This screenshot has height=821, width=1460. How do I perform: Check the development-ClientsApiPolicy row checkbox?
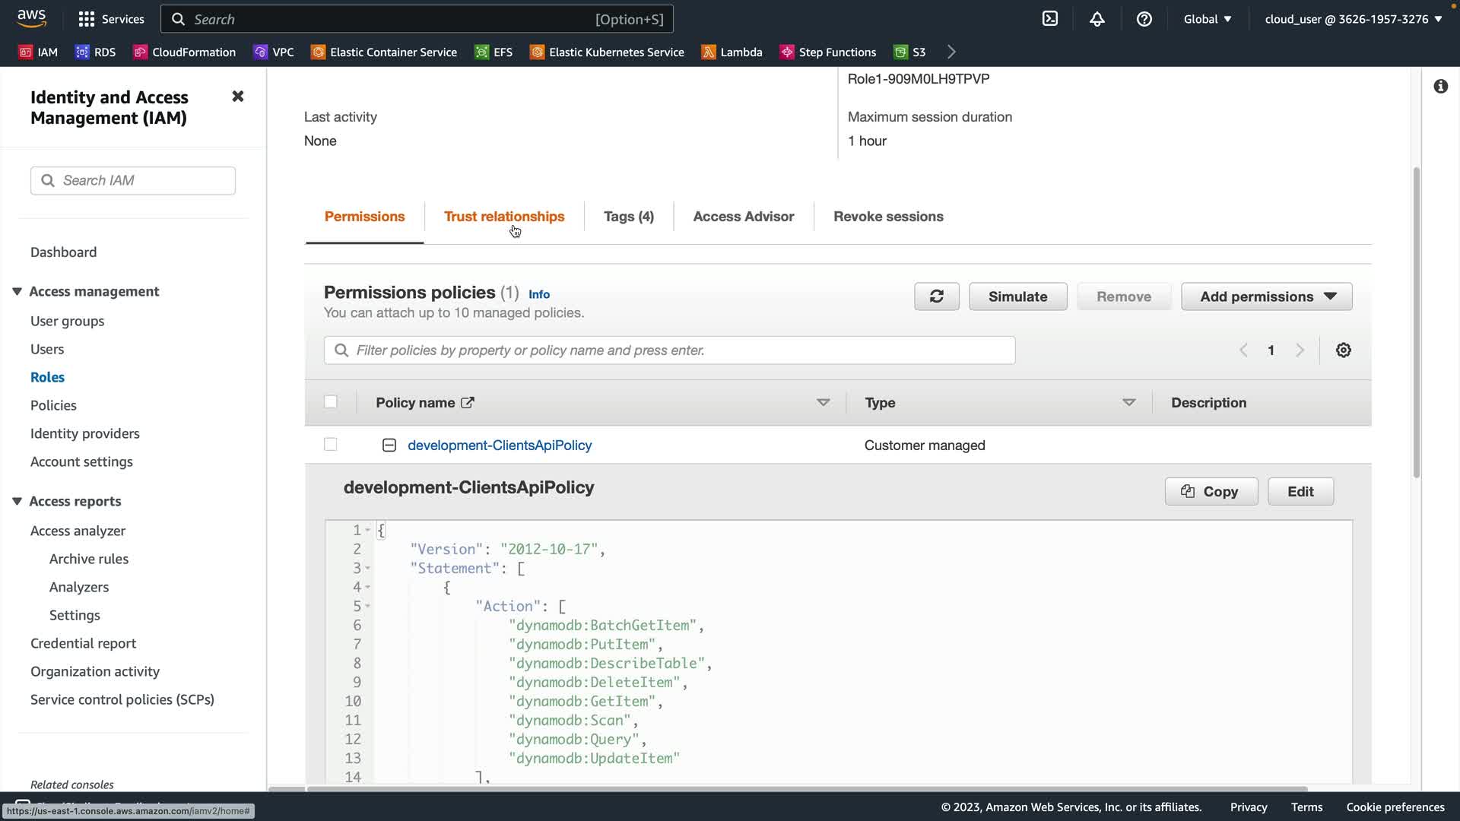coord(330,445)
